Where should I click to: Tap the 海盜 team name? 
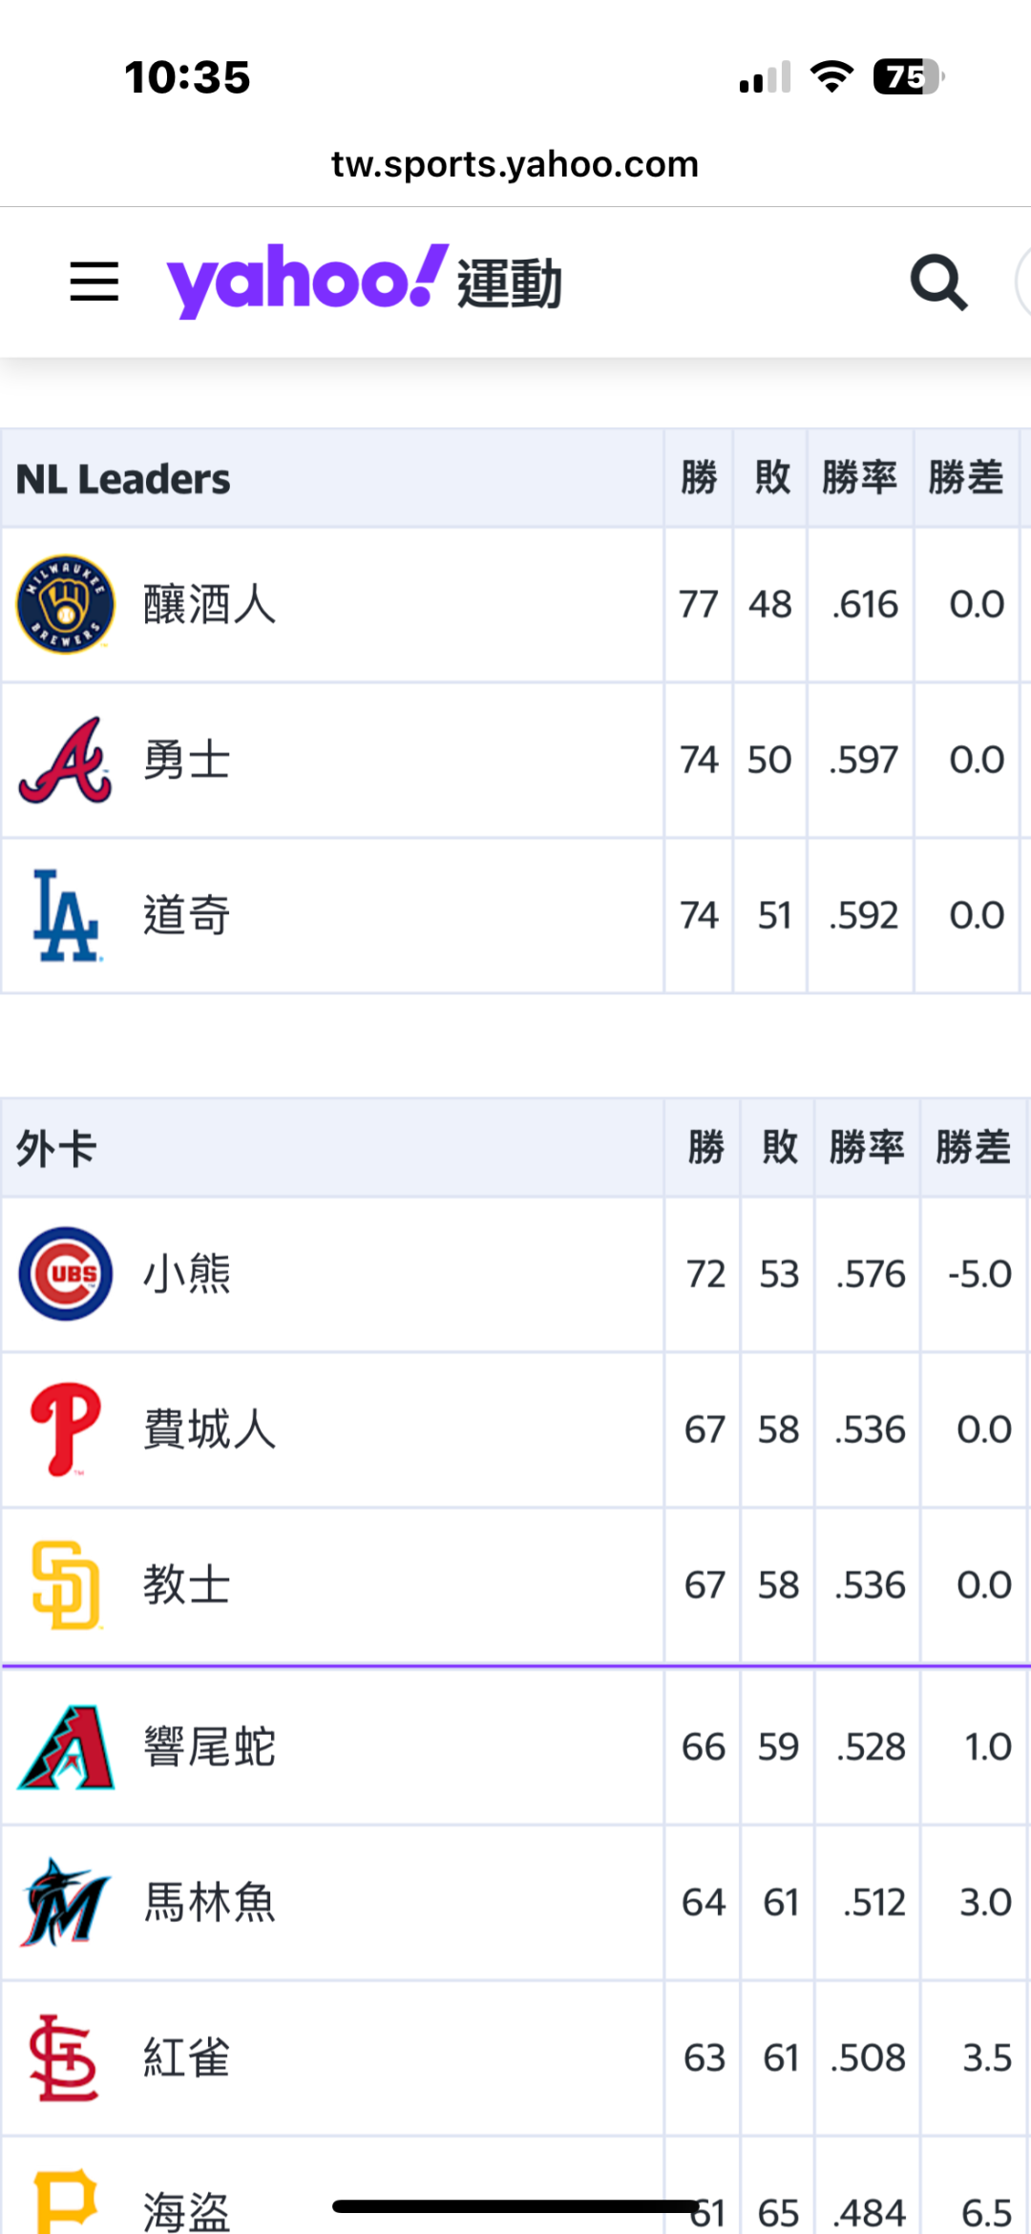click(x=187, y=2210)
